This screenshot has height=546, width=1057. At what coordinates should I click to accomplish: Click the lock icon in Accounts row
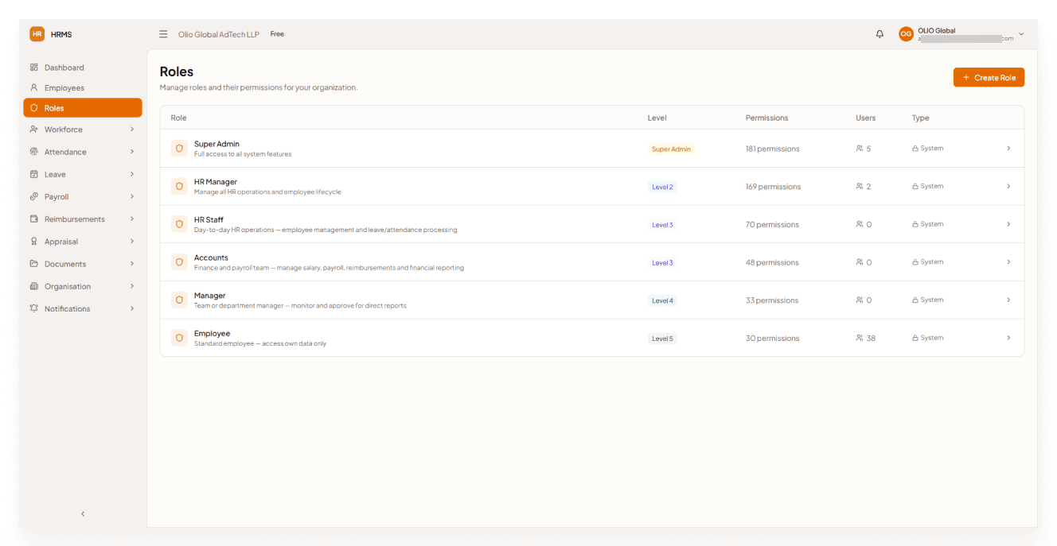[x=915, y=262]
